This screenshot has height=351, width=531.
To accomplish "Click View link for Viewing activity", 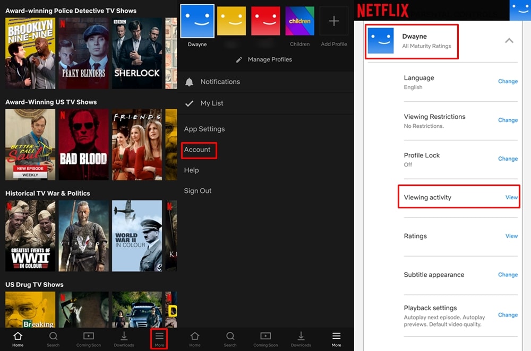I will (x=511, y=197).
